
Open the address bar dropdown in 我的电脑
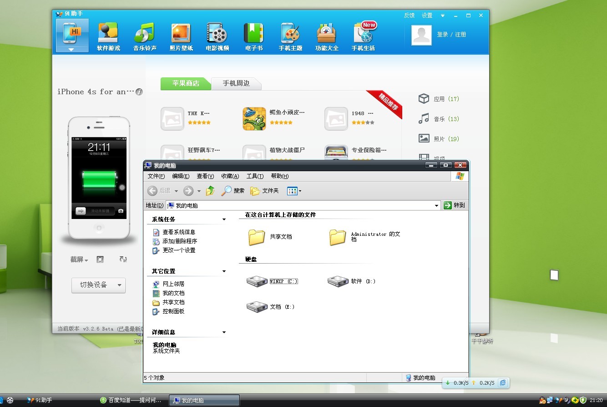pos(436,205)
